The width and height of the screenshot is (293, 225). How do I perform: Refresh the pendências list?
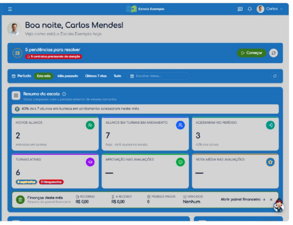click(274, 53)
